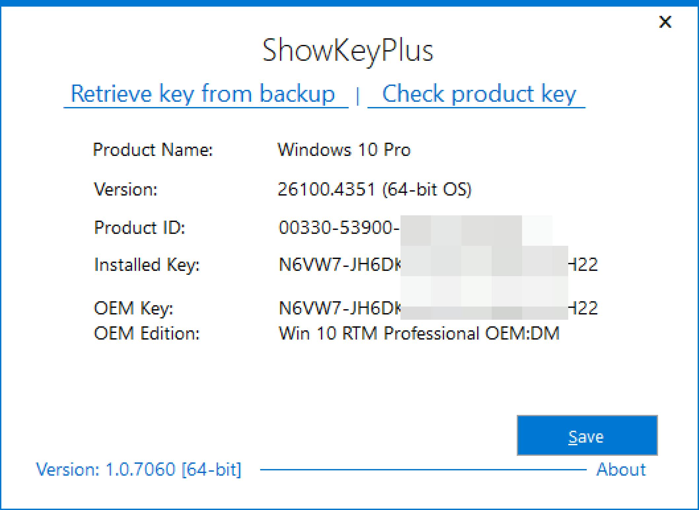Open the Check product key link
This screenshot has width=699, height=510.
click(x=478, y=94)
